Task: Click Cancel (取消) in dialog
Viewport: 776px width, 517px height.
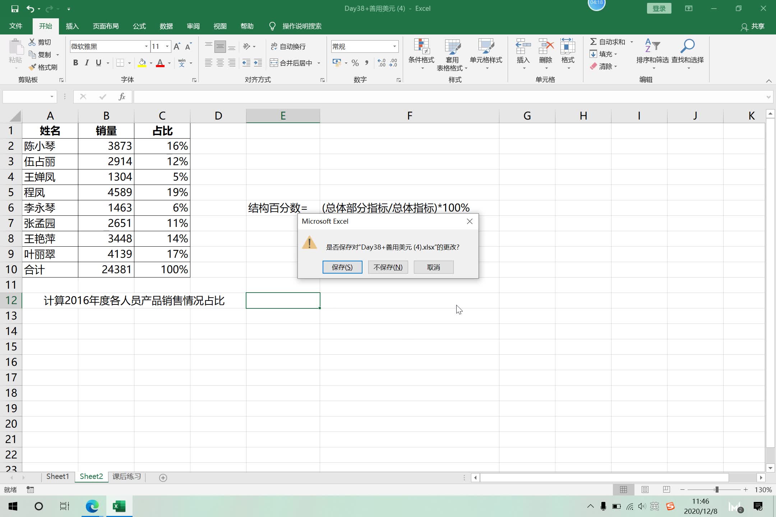Action: point(434,267)
